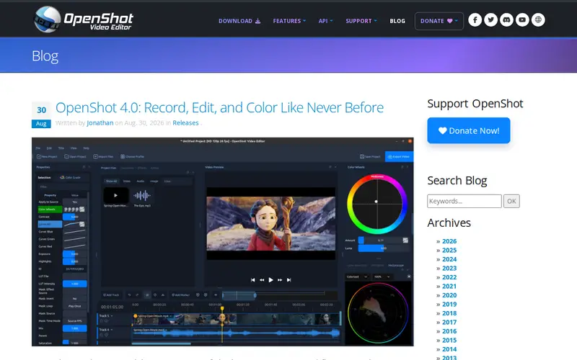Viewport: 577px width, 360px height.
Task: Open the 2023 archive
Action: pos(449,268)
